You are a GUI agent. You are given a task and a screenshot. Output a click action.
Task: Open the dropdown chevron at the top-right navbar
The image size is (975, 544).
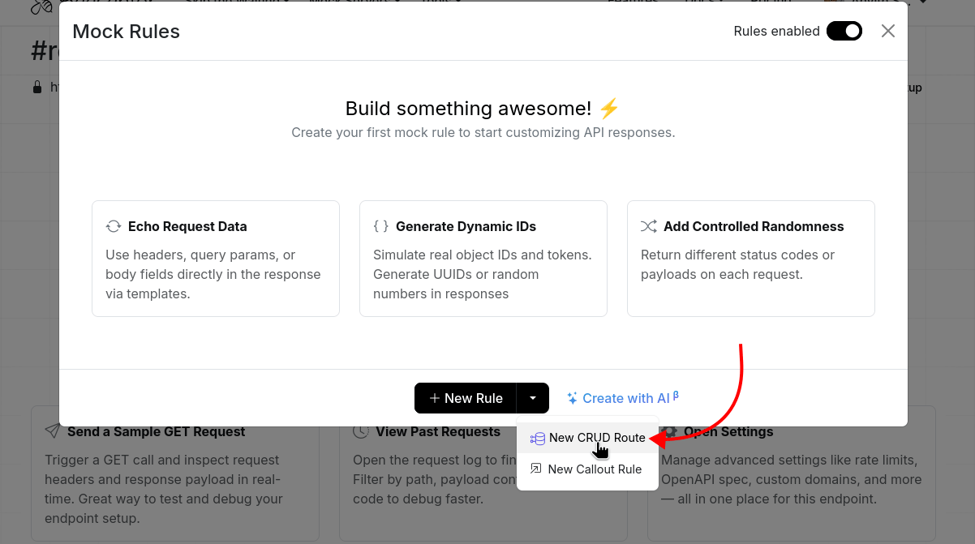(925, 2)
